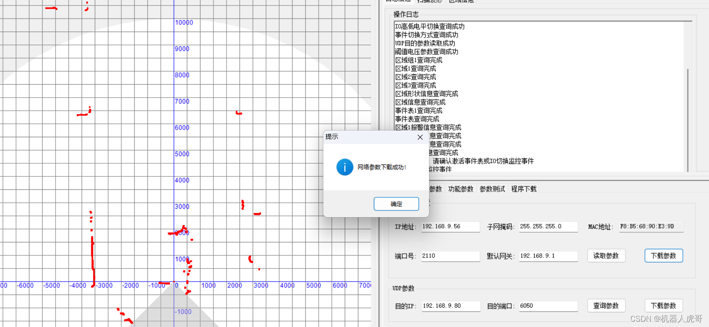
Task: Open the 程序下载 tab
Action: [x=524, y=189]
